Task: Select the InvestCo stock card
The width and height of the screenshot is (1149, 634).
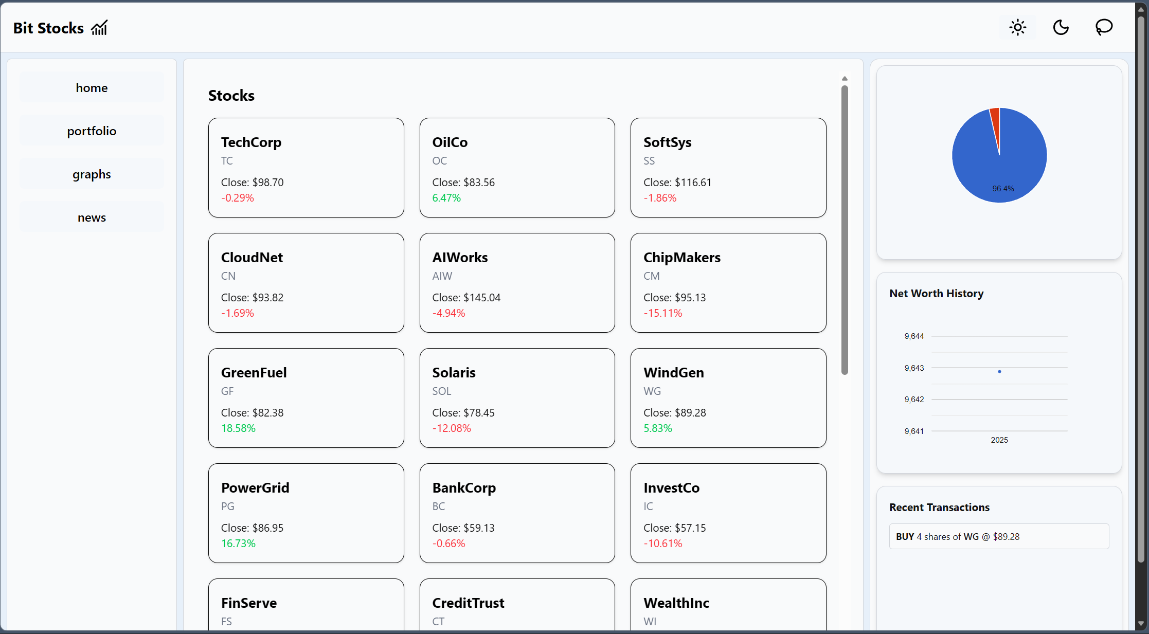Action: 728,513
